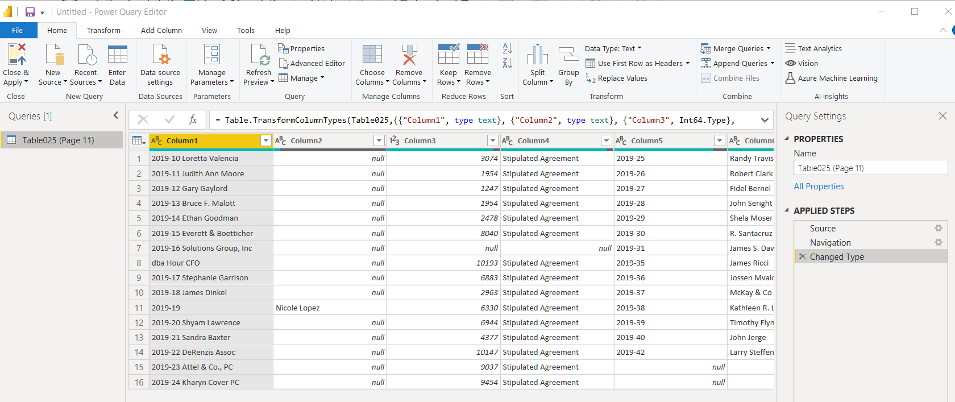This screenshot has height=402, width=955.
Task: Switch to the Add Column tab
Action: coord(161,30)
